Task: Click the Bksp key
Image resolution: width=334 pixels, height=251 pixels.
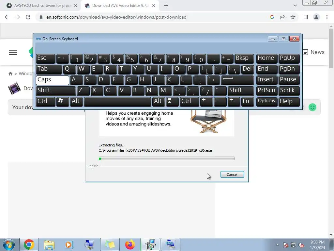Action: (x=244, y=59)
